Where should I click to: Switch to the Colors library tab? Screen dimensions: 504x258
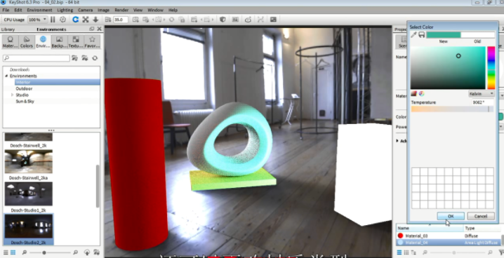(27, 42)
